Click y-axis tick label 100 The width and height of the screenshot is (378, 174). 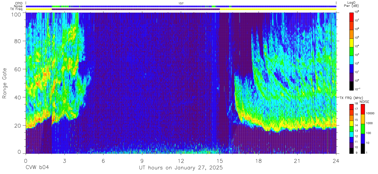click(17, 14)
